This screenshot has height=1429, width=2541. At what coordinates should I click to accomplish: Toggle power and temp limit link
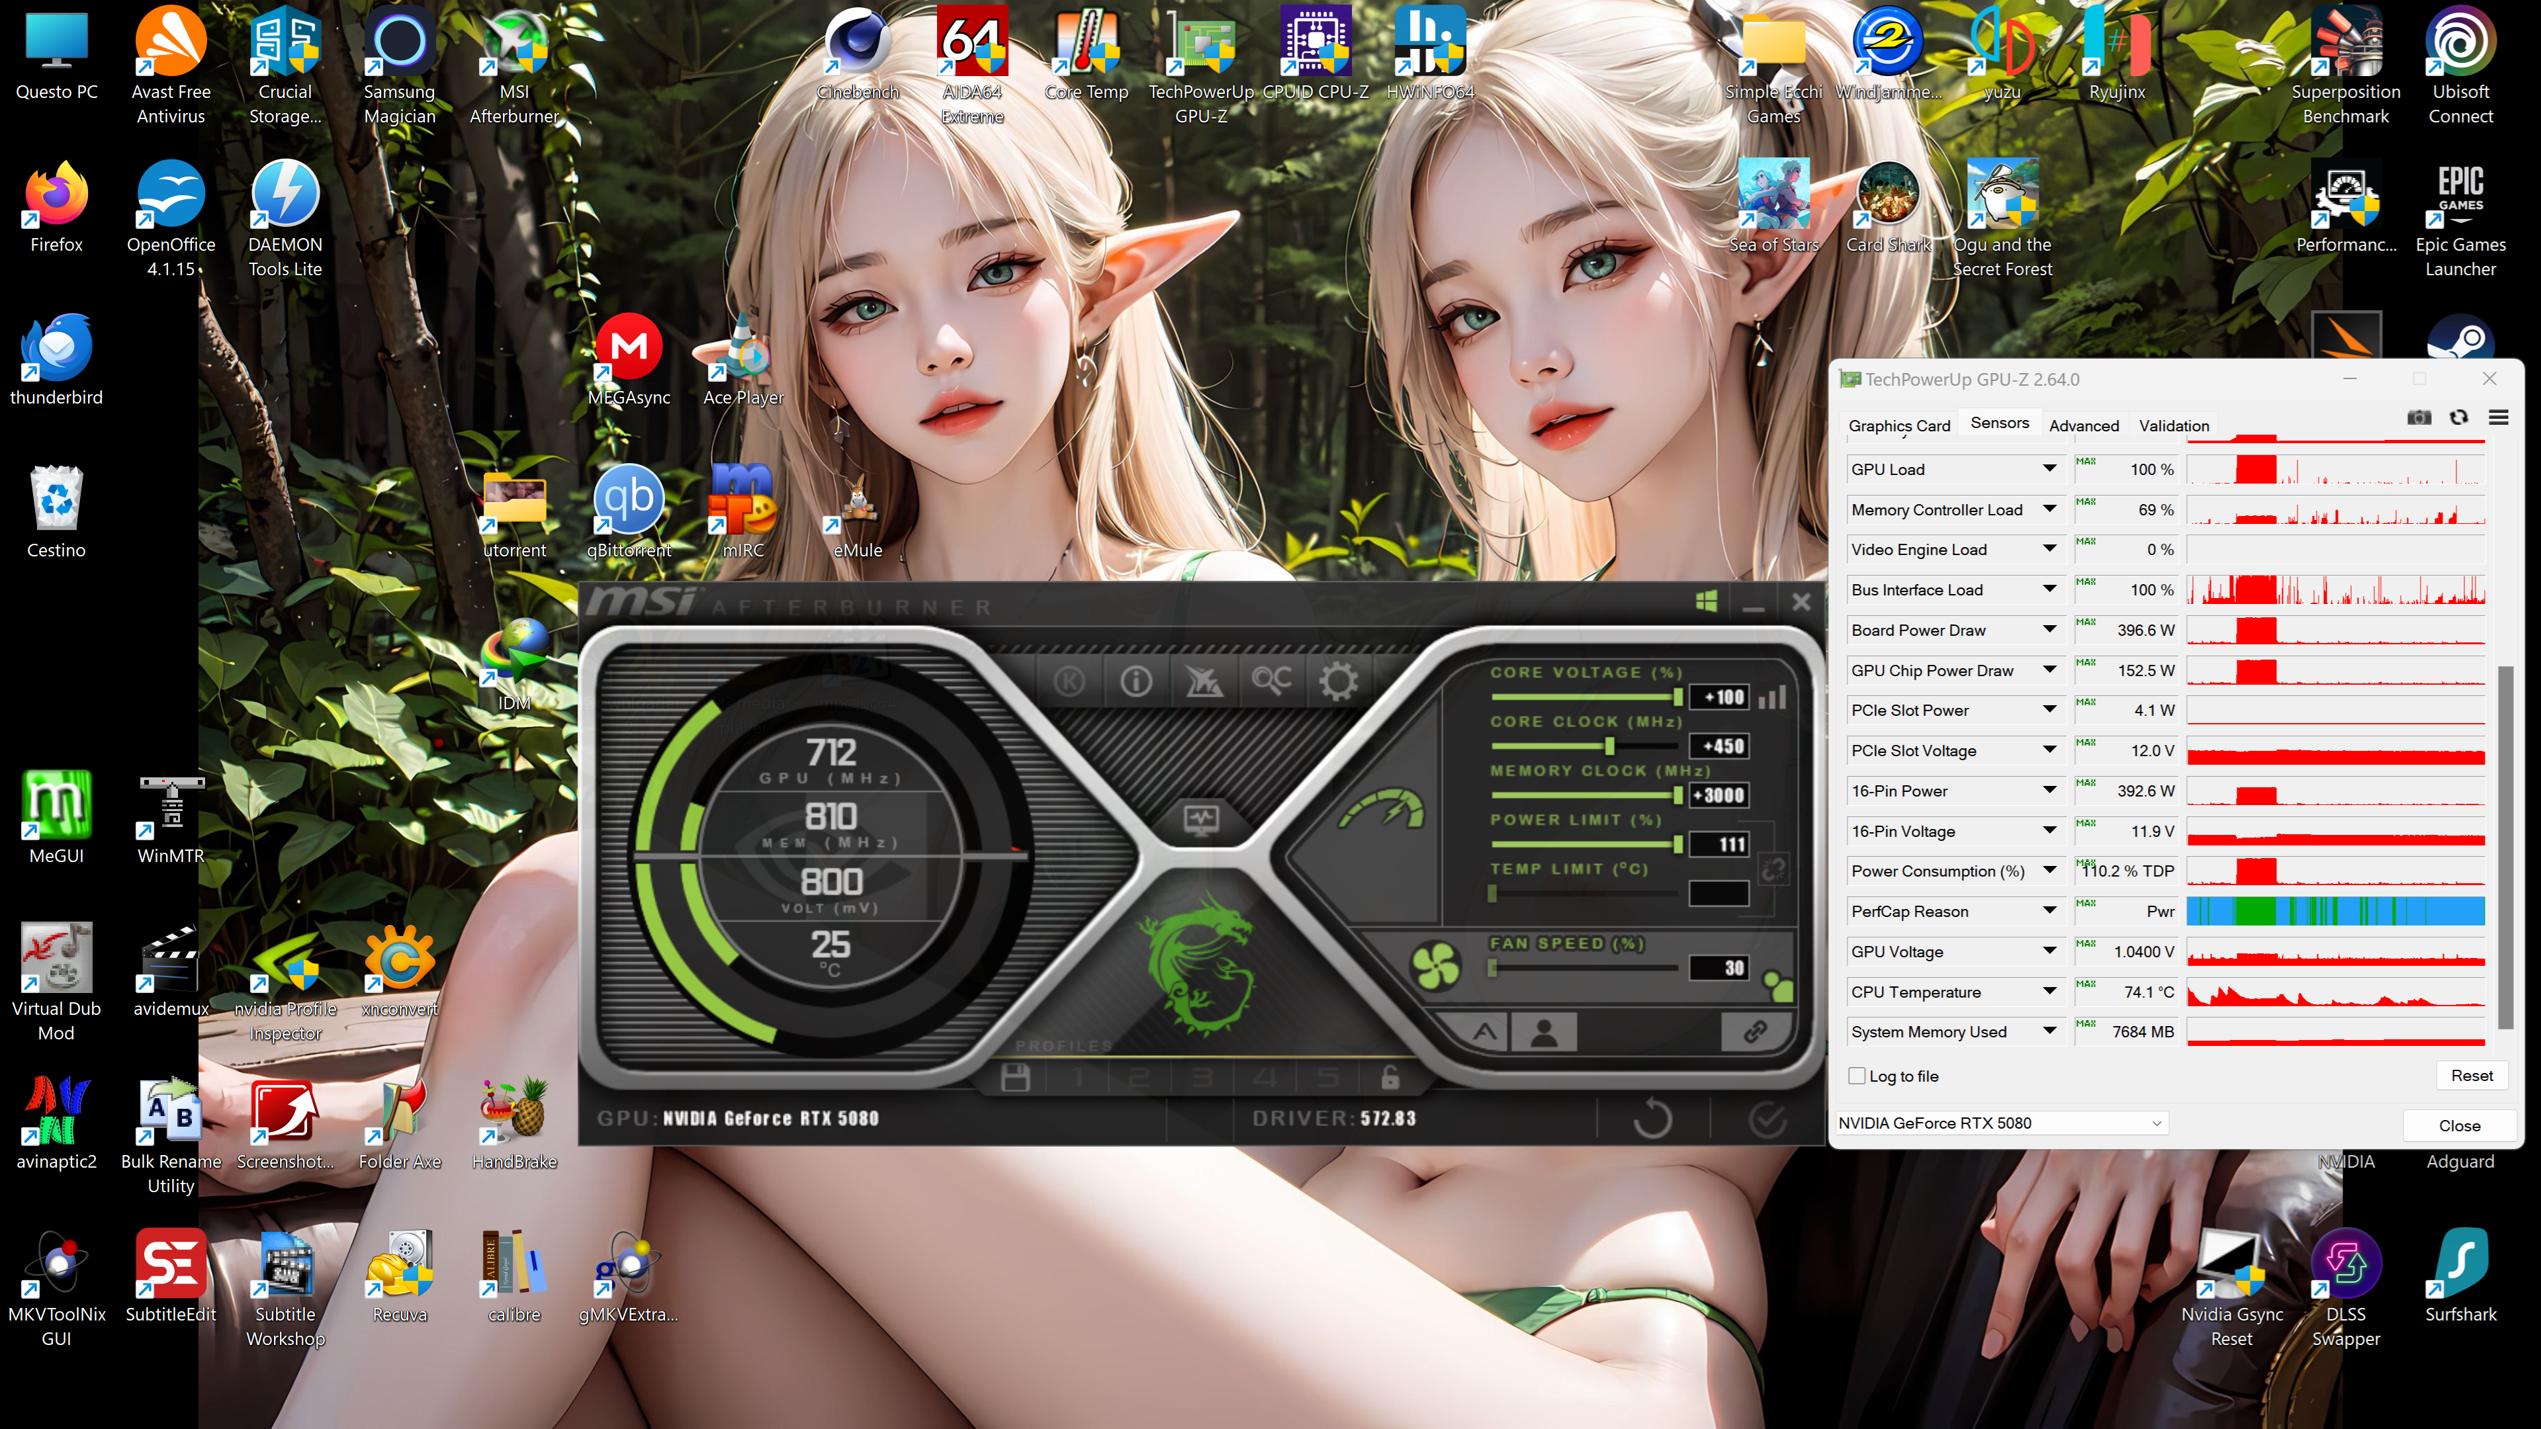pyautogui.click(x=1773, y=869)
